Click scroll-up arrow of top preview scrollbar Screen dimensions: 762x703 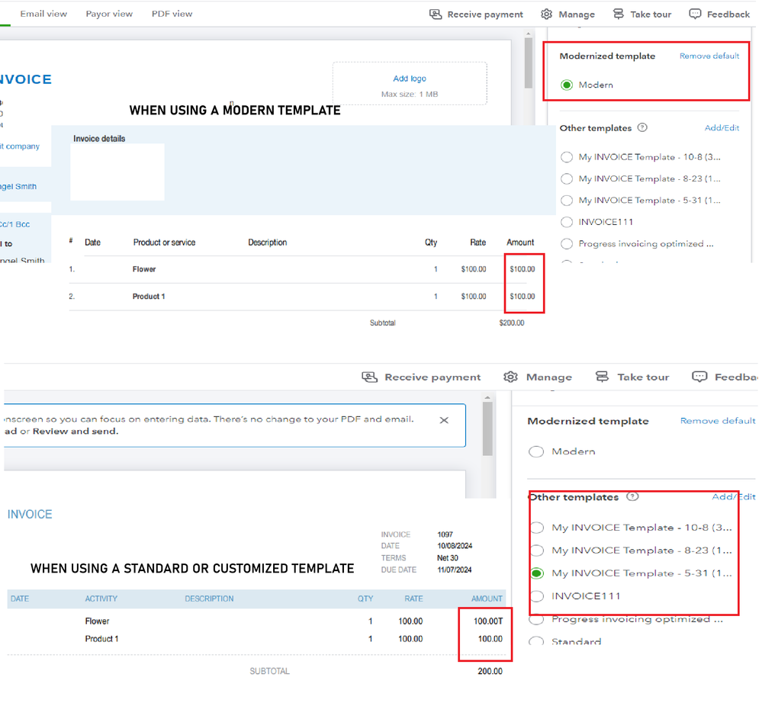click(x=529, y=34)
